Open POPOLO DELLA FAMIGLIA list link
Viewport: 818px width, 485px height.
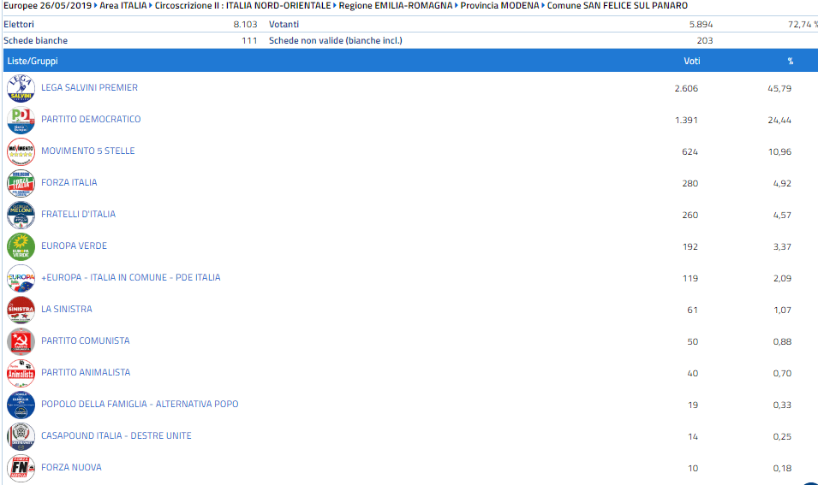[140, 405]
